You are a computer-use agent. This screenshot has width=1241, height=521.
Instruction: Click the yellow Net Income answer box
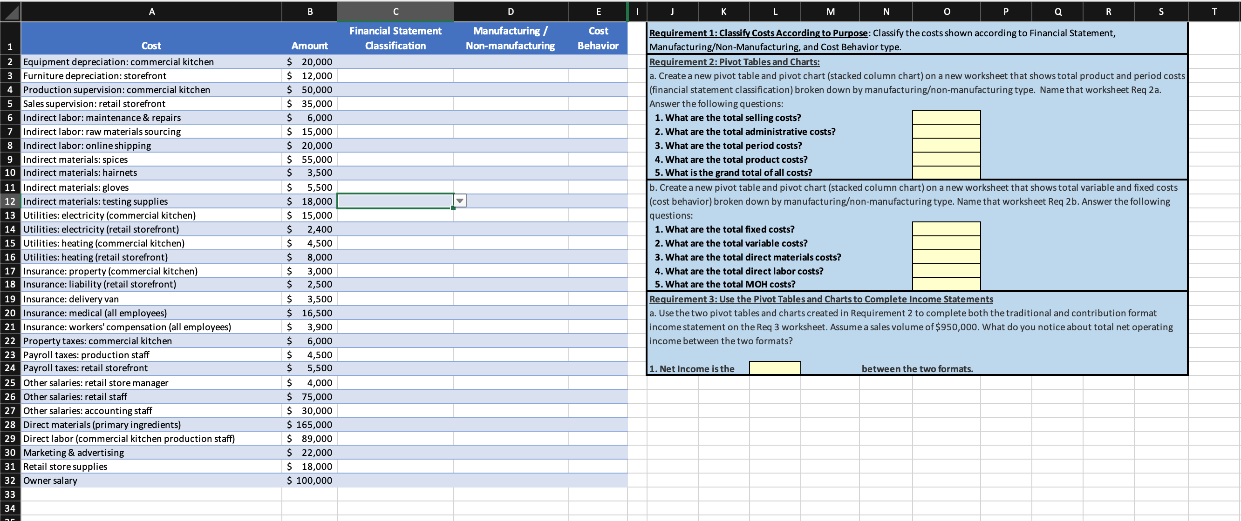pos(774,368)
